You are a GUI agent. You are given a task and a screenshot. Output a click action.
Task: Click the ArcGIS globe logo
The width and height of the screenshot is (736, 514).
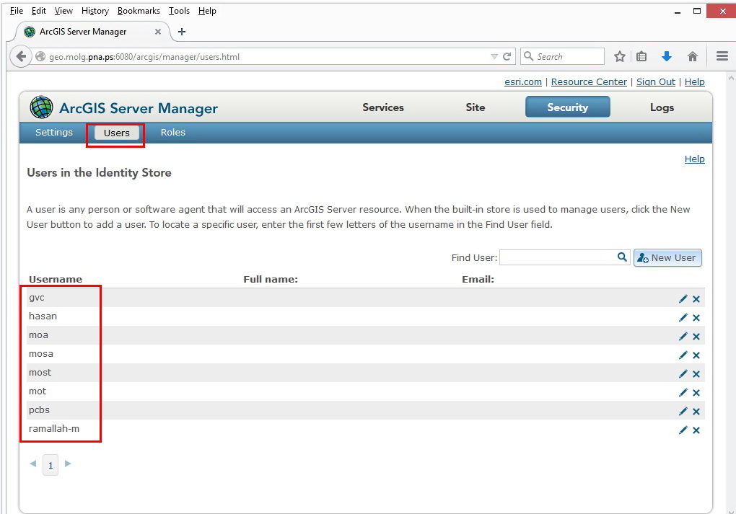[41, 107]
